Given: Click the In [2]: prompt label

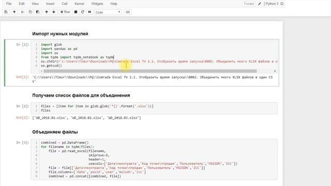Looking at the screenshot, I should [23, 106].
